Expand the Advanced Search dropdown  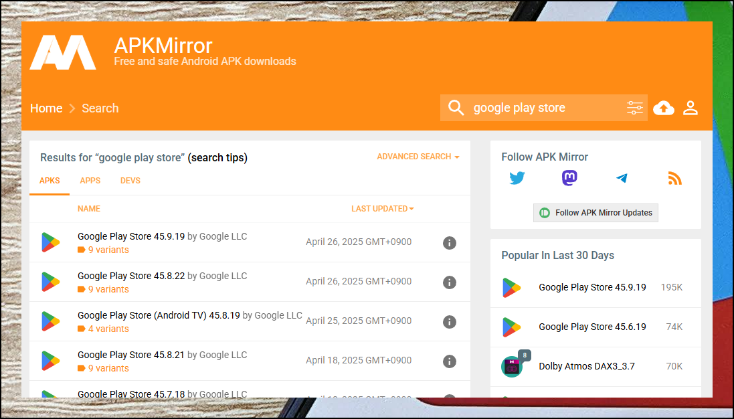click(x=418, y=157)
